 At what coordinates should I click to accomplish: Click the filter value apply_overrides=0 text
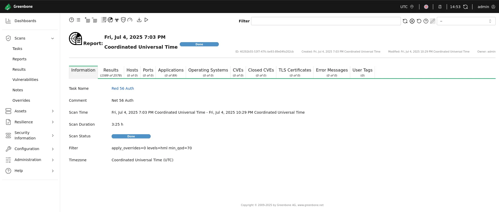152,148
